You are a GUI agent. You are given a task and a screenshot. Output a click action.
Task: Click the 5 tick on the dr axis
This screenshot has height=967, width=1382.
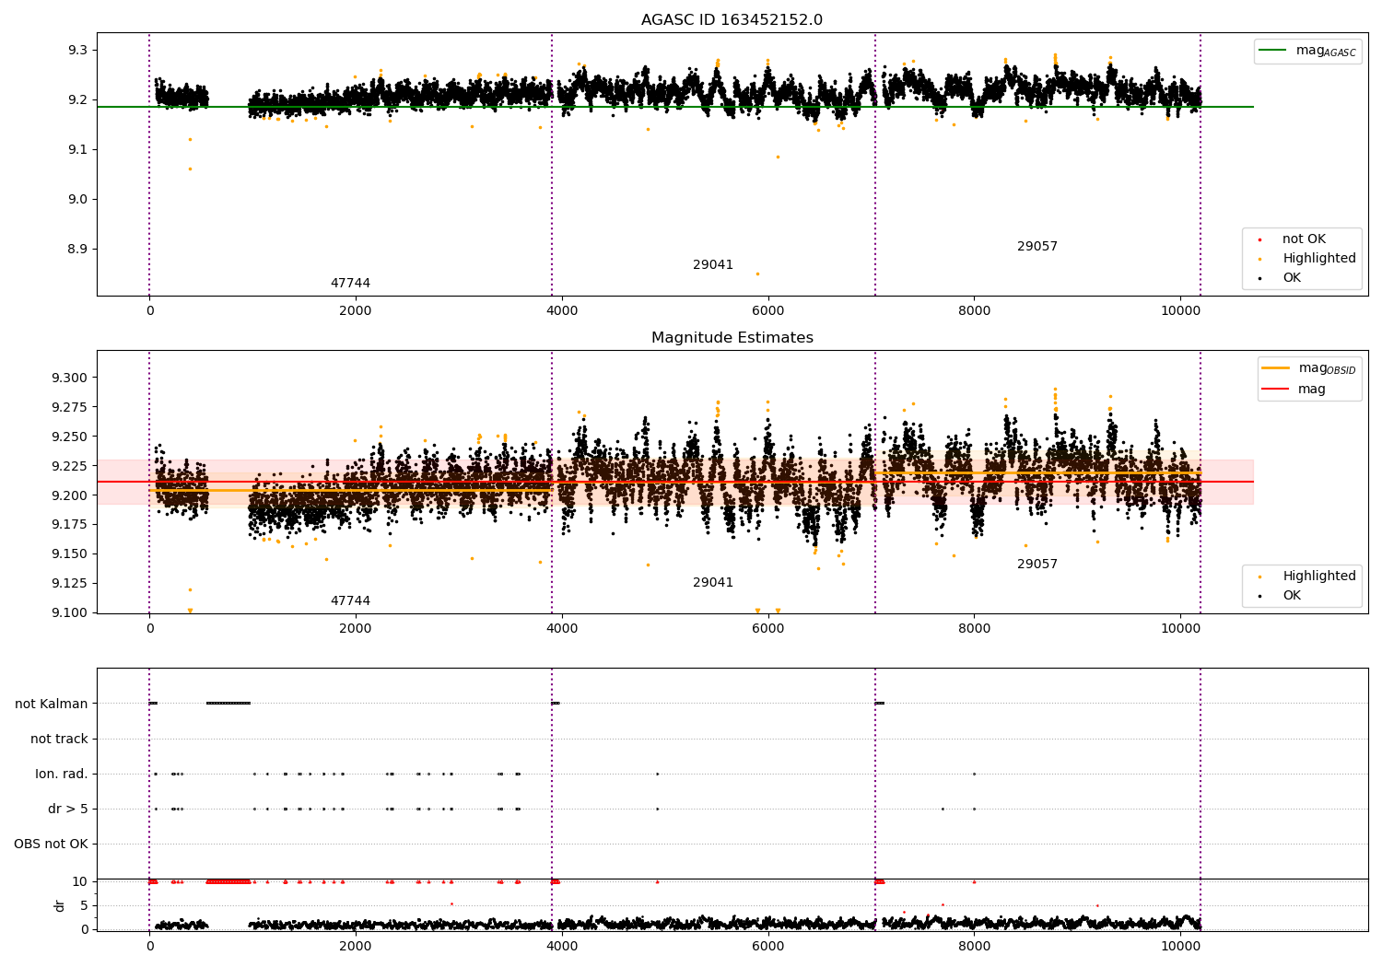pyautogui.click(x=84, y=905)
